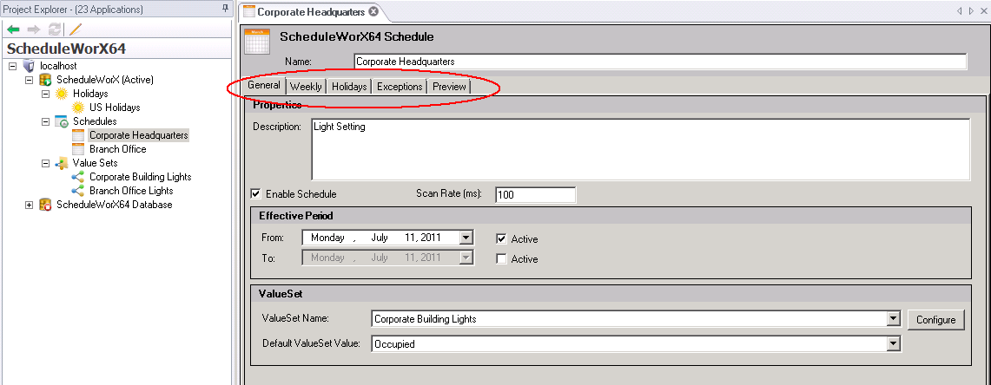This screenshot has width=991, height=385.
Task: Pin the Project Explorer panel
Action: (225, 9)
